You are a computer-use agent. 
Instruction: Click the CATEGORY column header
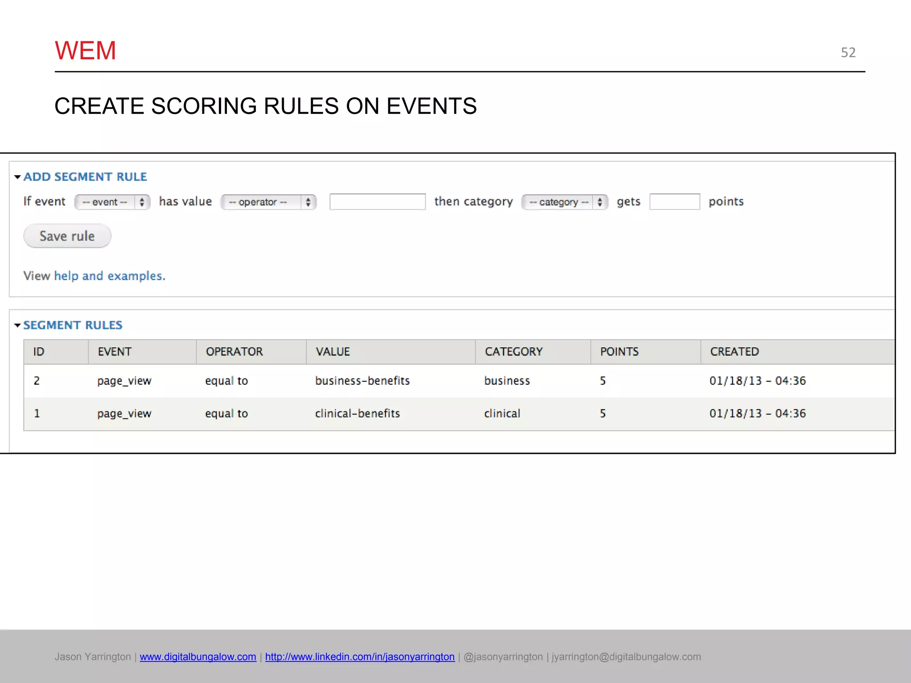pos(533,352)
